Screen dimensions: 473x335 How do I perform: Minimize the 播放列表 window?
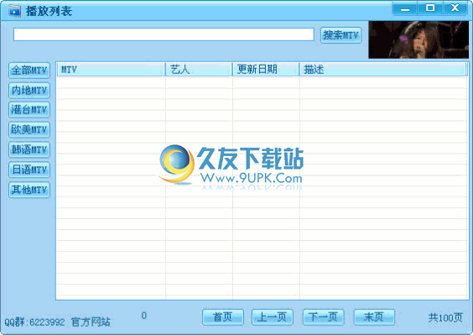point(405,8)
